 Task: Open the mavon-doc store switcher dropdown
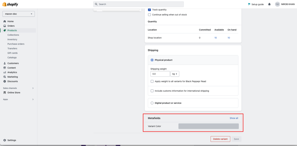(19, 14)
